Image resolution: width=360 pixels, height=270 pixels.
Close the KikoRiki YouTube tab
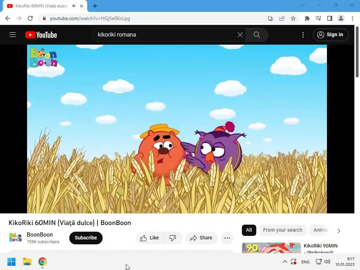82,6
